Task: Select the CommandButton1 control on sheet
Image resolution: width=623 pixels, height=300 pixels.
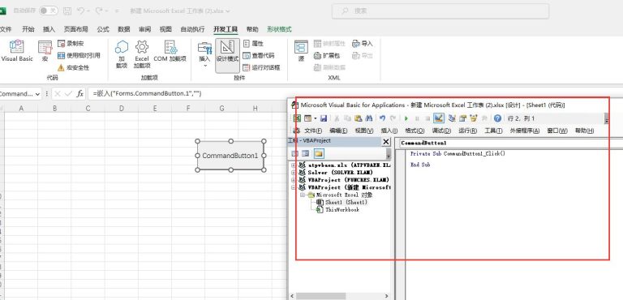Action: (230, 156)
